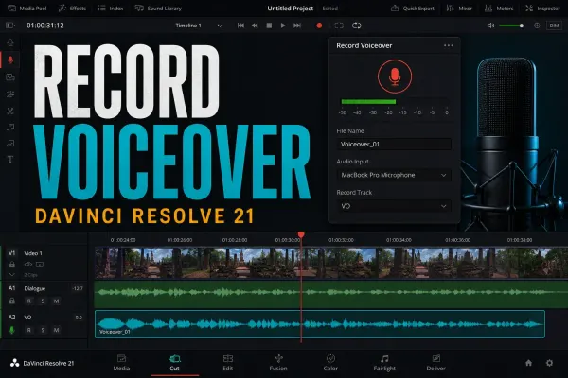
Task: Toggle the green mic arm on VO track
Action: [x=12, y=330]
